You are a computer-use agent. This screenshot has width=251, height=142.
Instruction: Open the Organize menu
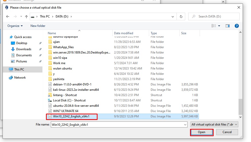[x=15, y=26]
